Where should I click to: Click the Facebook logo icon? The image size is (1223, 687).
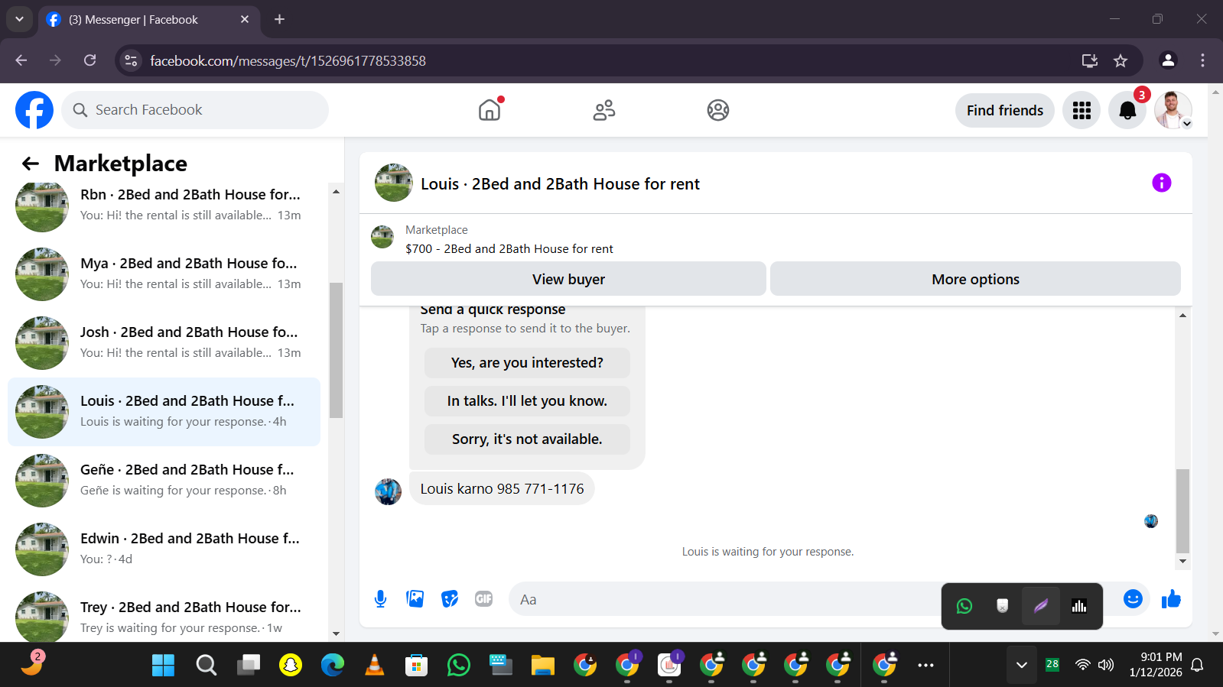click(34, 110)
